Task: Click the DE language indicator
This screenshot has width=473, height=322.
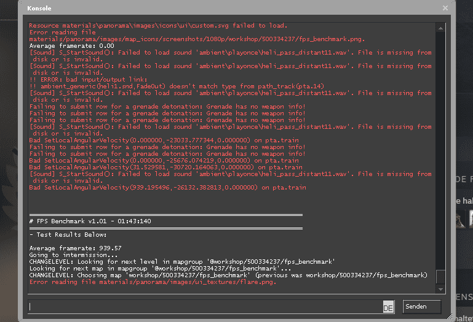Action: pos(388,307)
